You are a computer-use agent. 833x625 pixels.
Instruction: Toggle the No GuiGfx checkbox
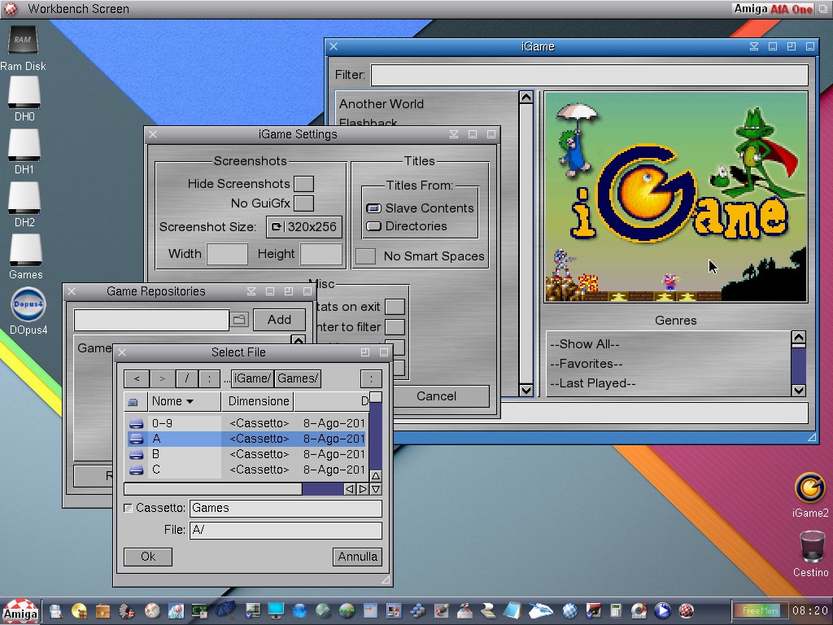coord(303,203)
